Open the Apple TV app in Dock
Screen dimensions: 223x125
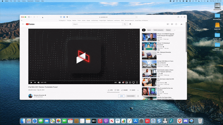coord(94,121)
